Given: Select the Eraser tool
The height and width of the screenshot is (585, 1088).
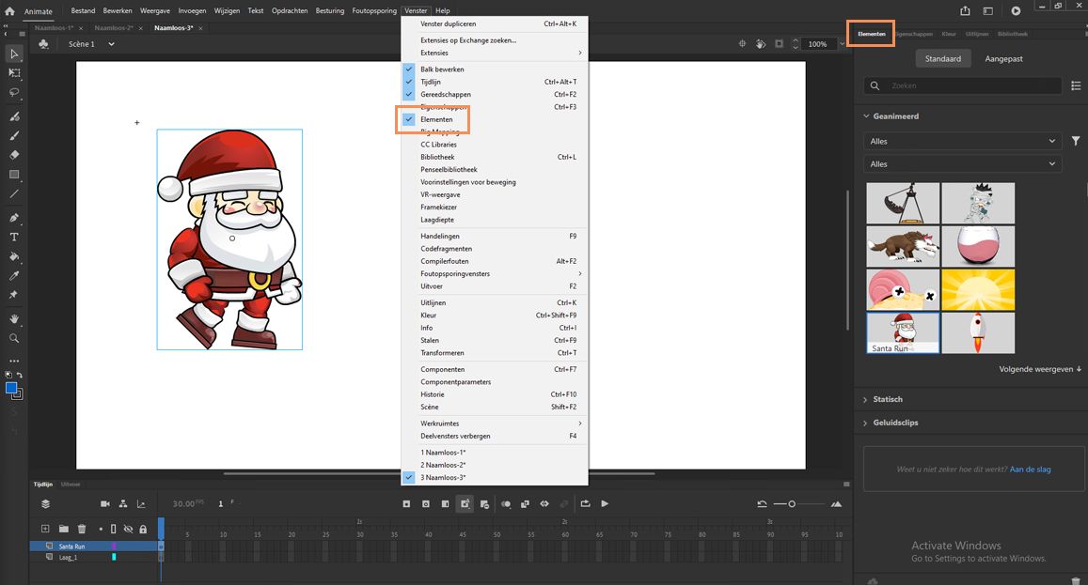Looking at the screenshot, I should pyautogui.click(x=14, y=155).
